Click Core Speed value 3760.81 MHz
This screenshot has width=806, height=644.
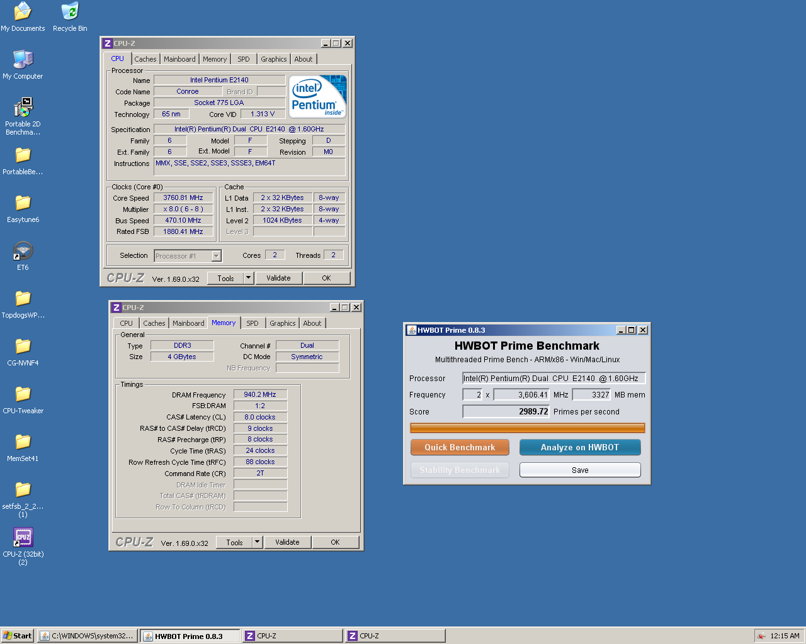183,197
